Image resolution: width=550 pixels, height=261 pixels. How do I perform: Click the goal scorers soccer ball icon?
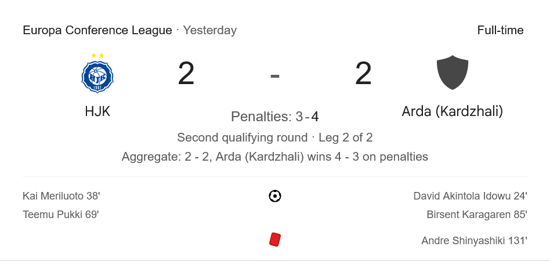point(275,196)
